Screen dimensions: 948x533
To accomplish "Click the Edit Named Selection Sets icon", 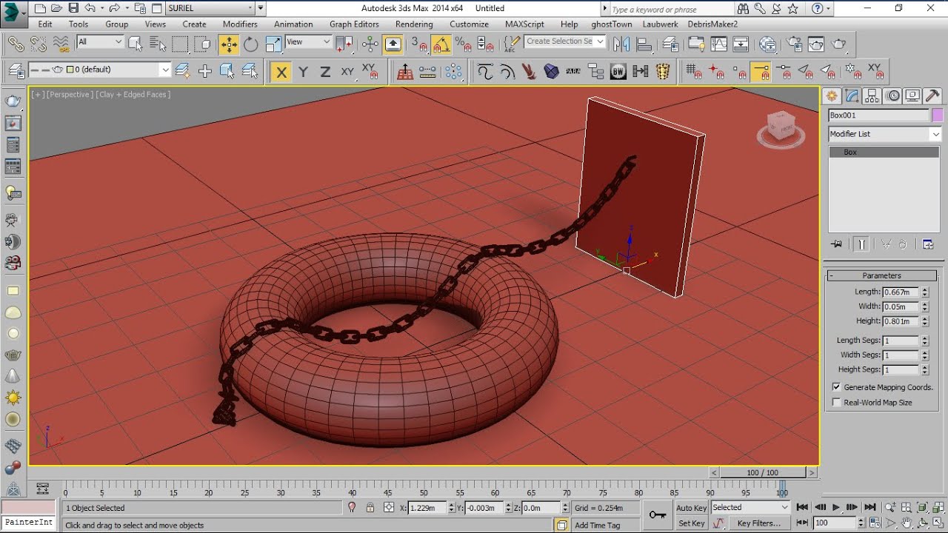I will click(x=510, y=44).
